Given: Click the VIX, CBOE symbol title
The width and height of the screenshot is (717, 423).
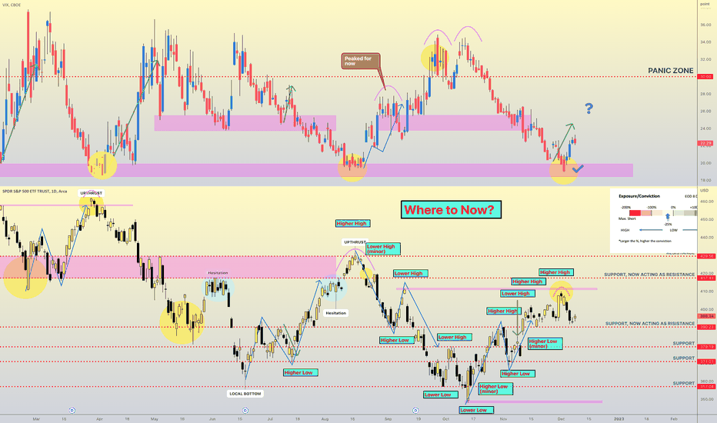Looking at the screenshot, I should coord(11,5).
